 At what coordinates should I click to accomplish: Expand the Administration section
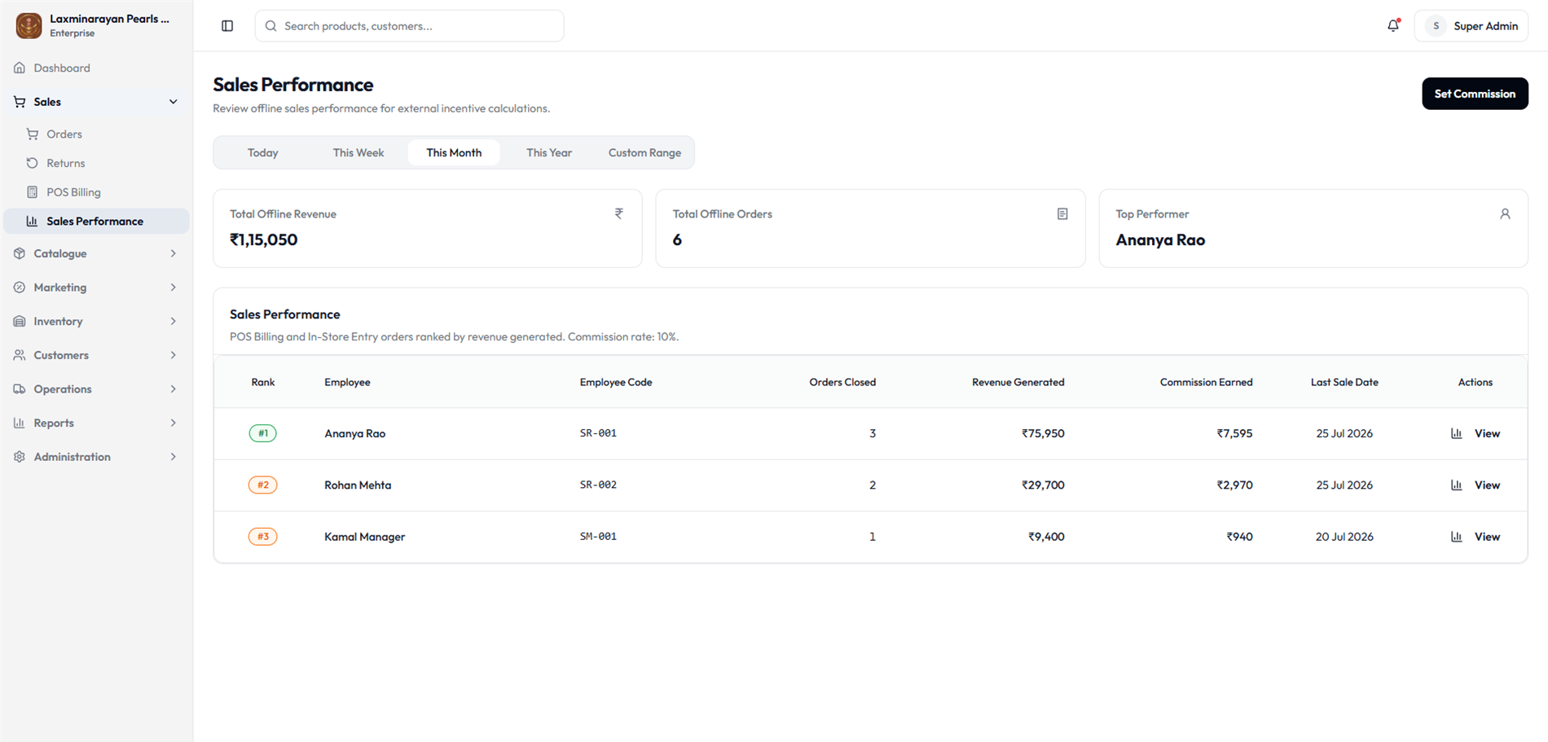click(96, 457)
